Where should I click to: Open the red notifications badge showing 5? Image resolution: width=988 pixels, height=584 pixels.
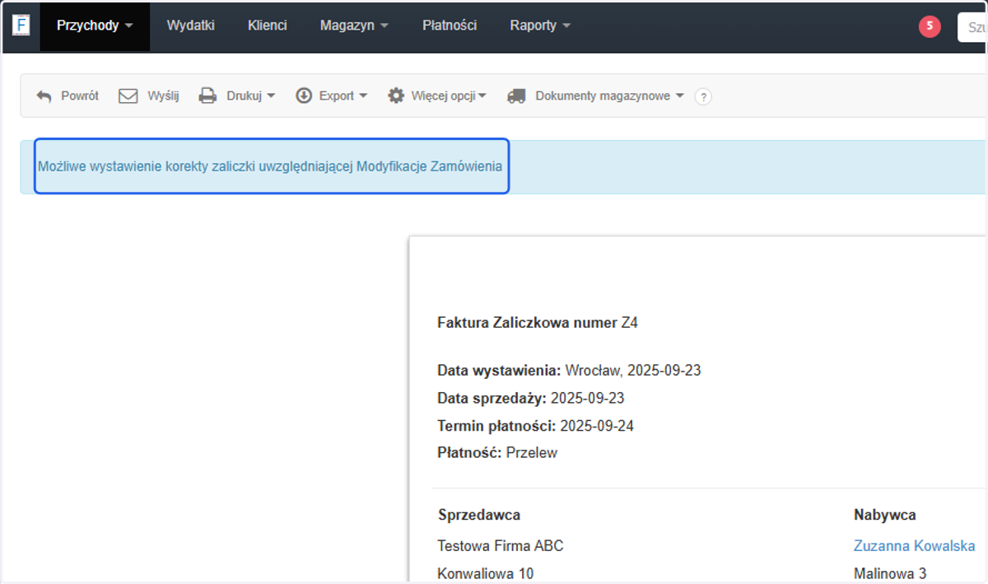tap(930, 26)
